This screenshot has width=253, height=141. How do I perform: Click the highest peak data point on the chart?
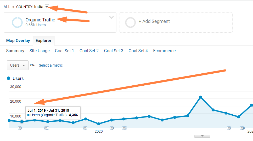201,97
